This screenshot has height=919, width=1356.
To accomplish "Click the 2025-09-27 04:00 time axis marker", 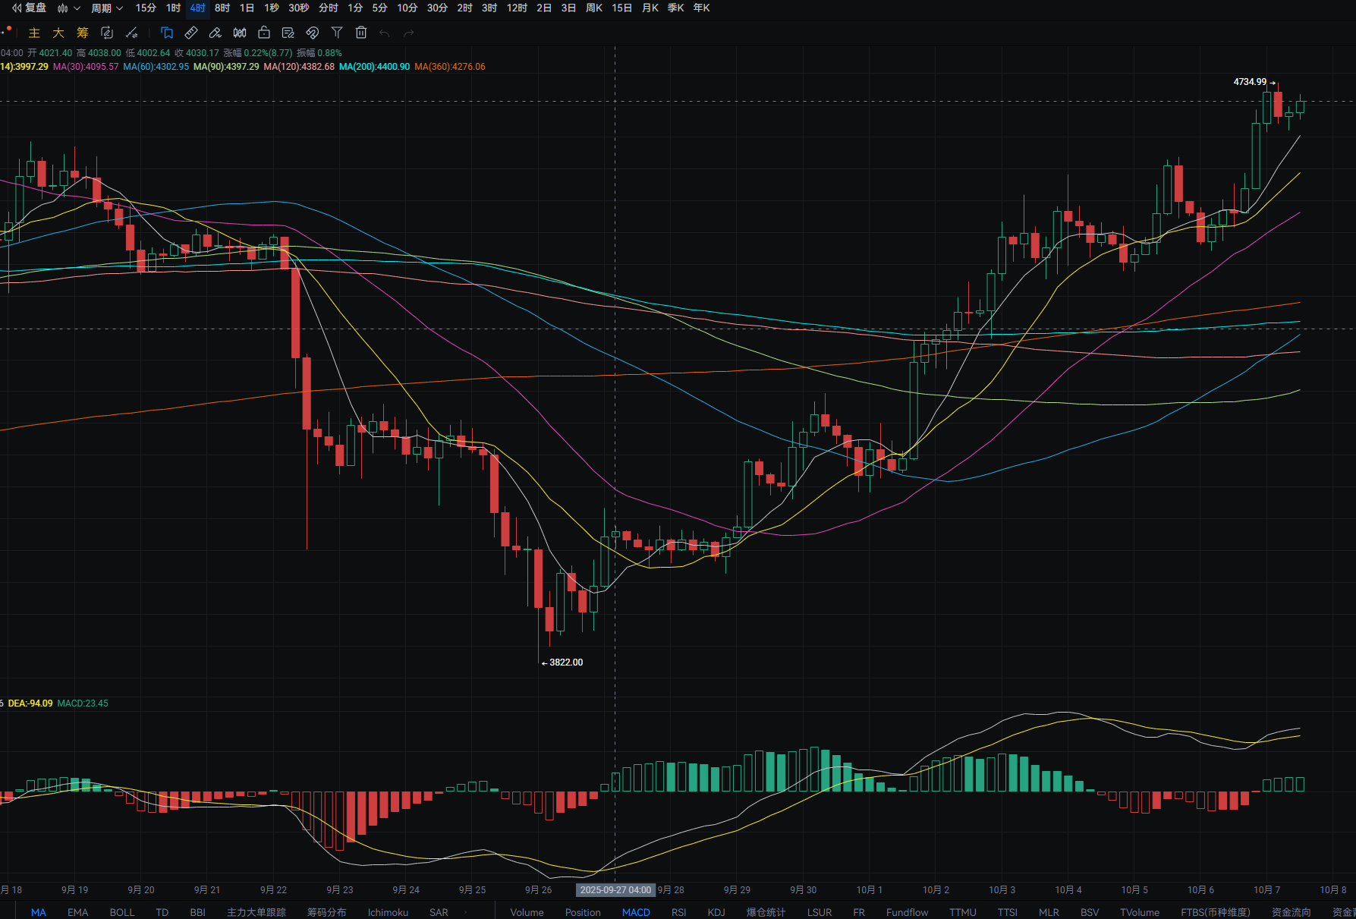I will (x=615, y=889).
